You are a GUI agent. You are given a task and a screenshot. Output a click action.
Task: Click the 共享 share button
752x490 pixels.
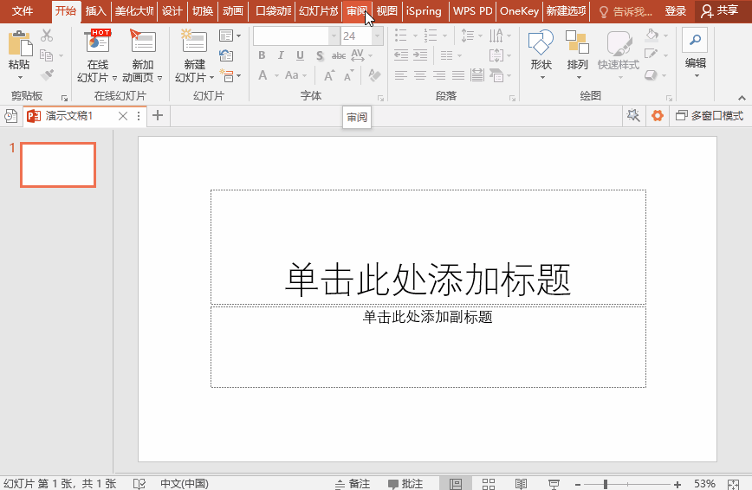pos(719,10)
